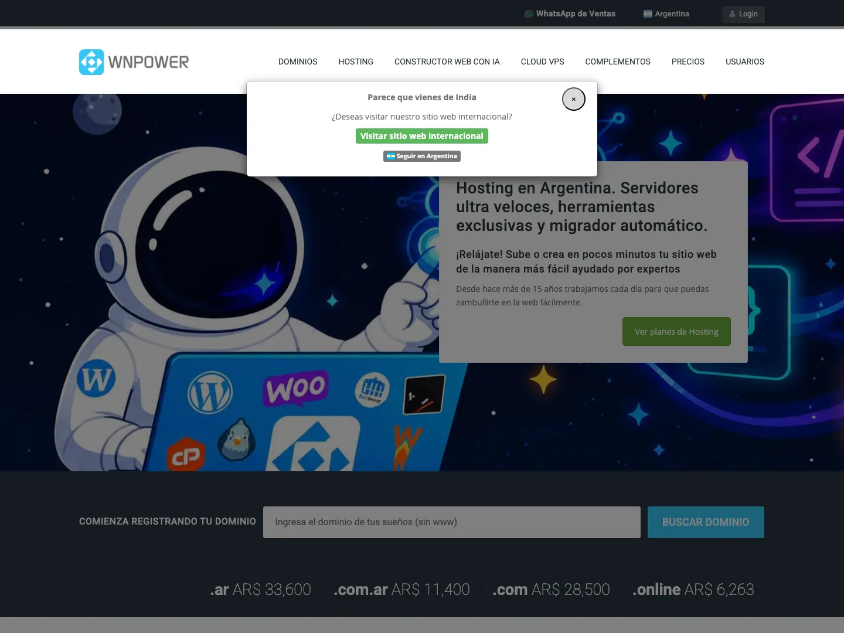Image resolution: width=844 pixels, height=633 pixels.
Task: Click Seguir en Argentina button
Action: coord(422,156)
